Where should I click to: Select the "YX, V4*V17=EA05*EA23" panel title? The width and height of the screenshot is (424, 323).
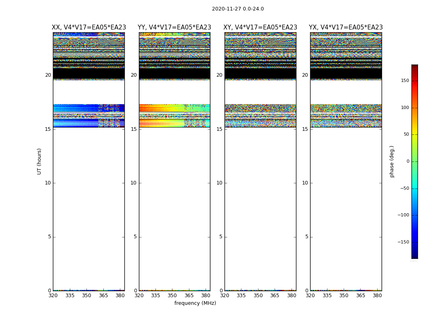click(346, 27)
